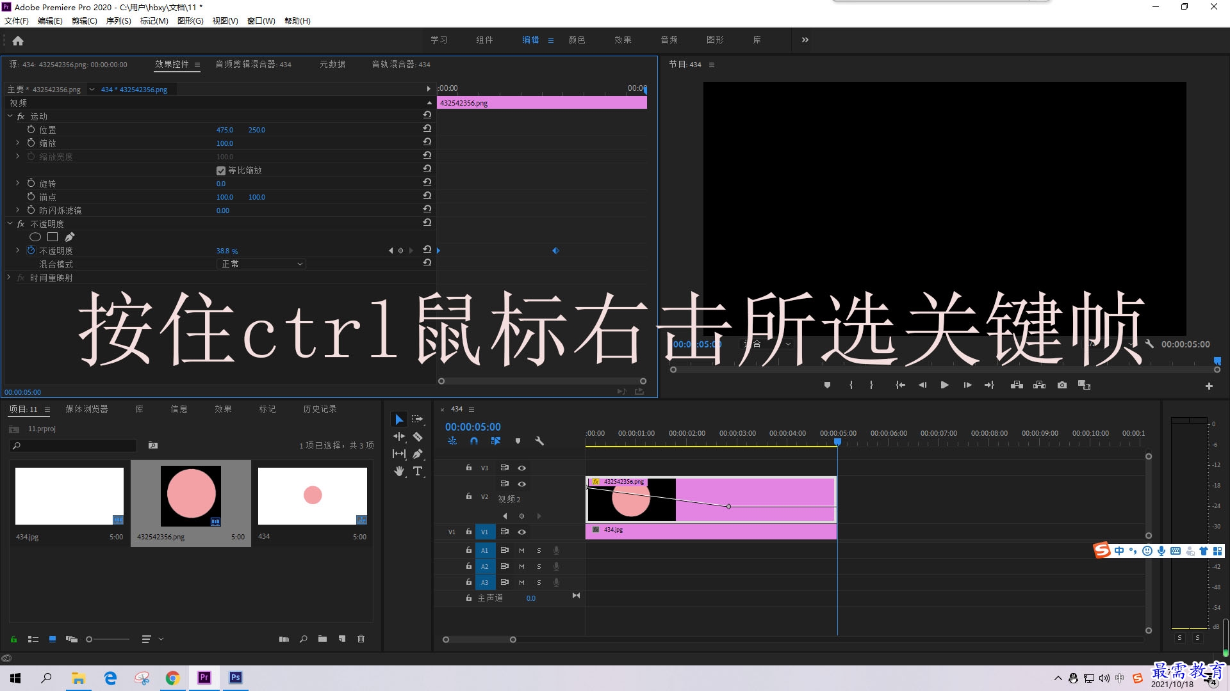Image resolution: width=1230 pixels, height=691 pixels.
Task: Export frame with camera icon
Action: [1062, 385]
